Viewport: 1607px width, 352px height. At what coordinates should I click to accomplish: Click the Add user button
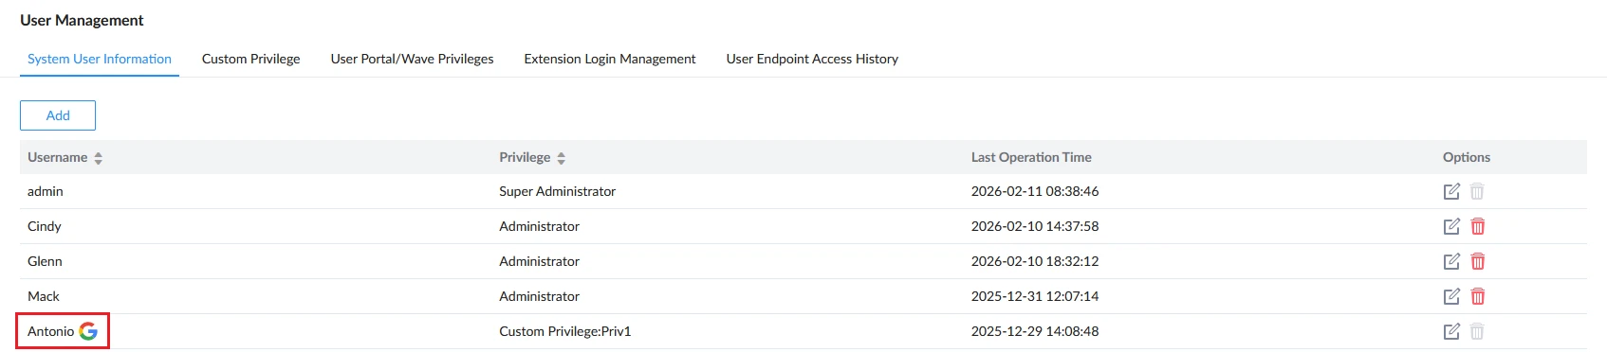58,115
